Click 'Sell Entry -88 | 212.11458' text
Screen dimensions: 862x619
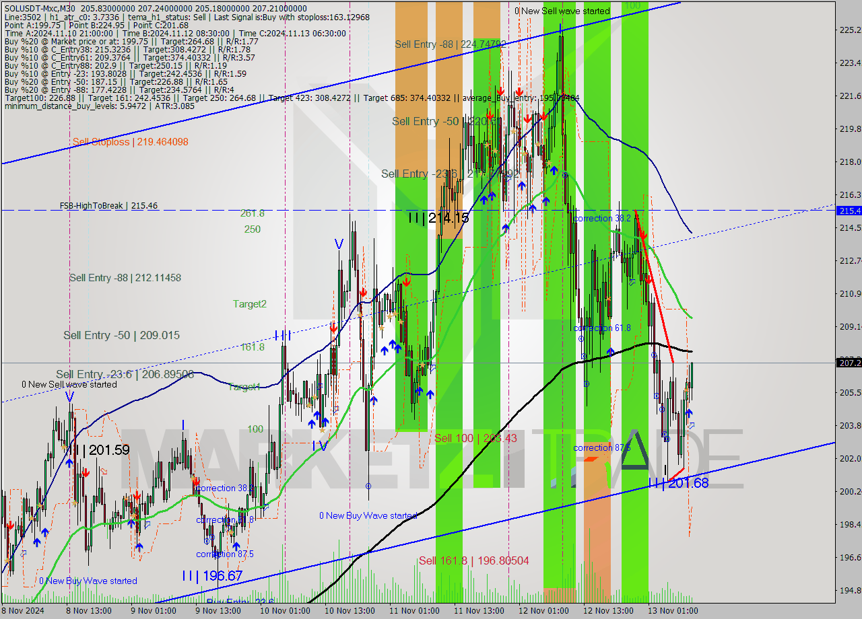point(125,278)
